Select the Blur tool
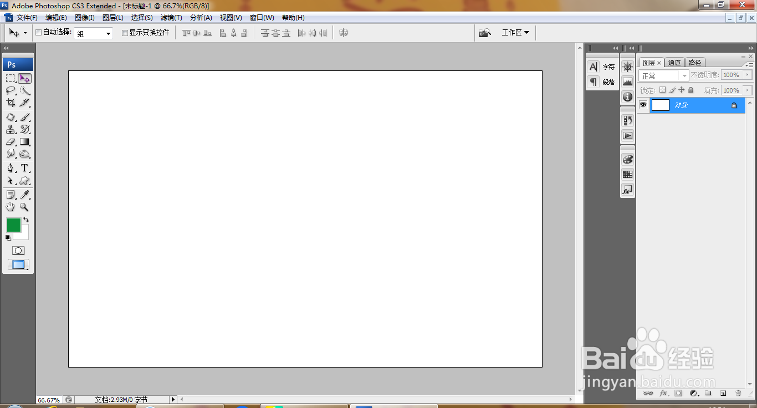The height and width of the screenshot is (408, 757). click(11, 154)
